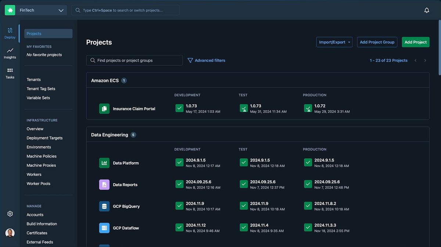Open Advanced filters panel

(206, 60)
